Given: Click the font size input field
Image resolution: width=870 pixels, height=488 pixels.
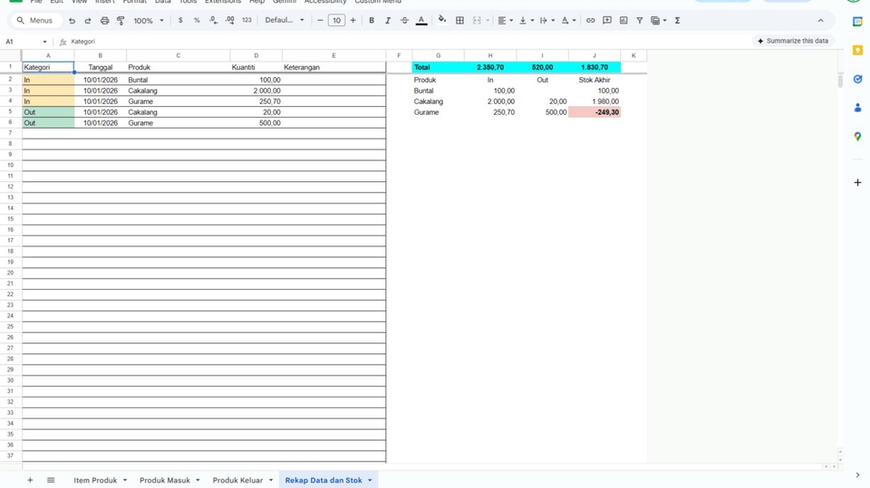Looking at the screenshot, I should pyautogui.click(x=336, y=21).
